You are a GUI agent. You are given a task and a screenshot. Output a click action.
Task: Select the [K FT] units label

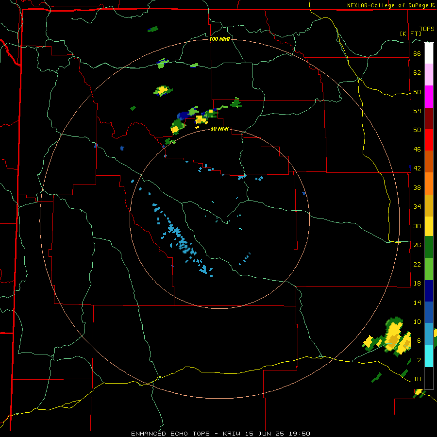[x=410, y=34]
